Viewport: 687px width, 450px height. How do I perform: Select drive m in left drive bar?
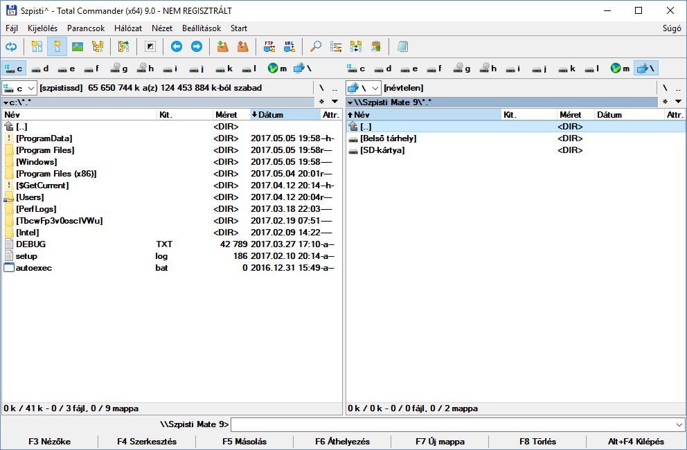click(x=277, y=69)
